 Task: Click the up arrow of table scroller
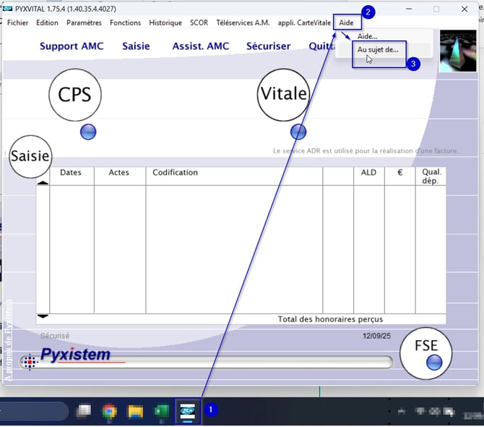[43, 182]
